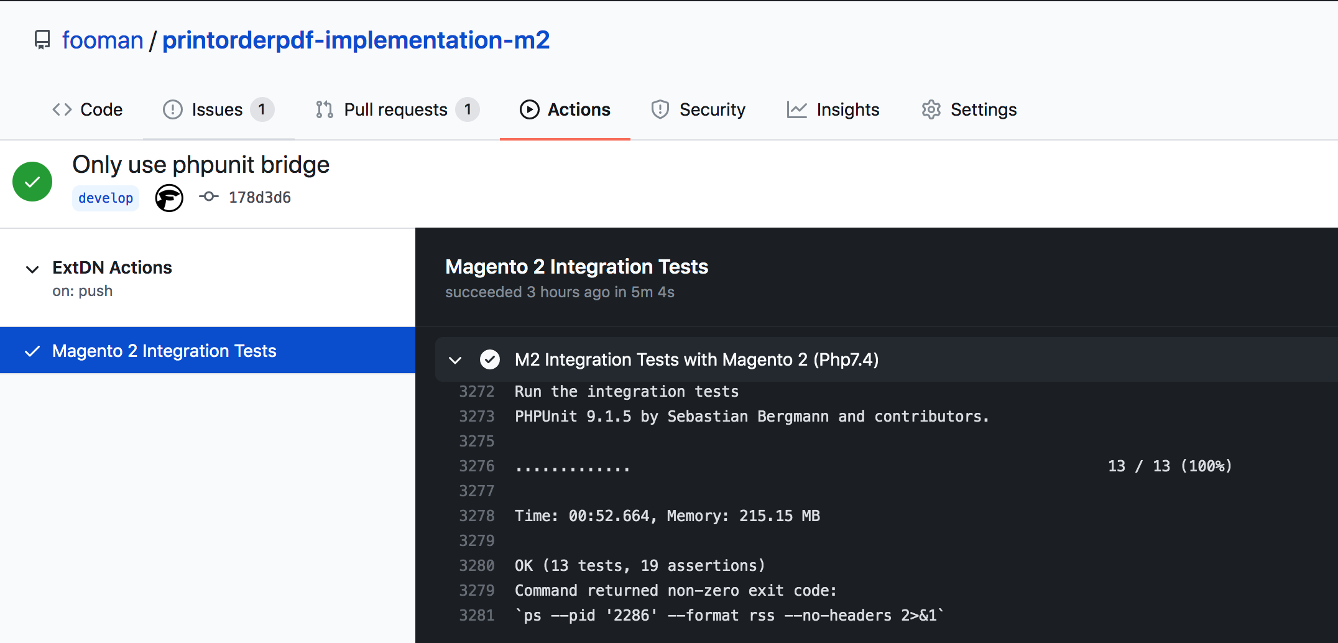Click the Actions play-circle icon
1338x643 pixels.
(x=529, y=109)
